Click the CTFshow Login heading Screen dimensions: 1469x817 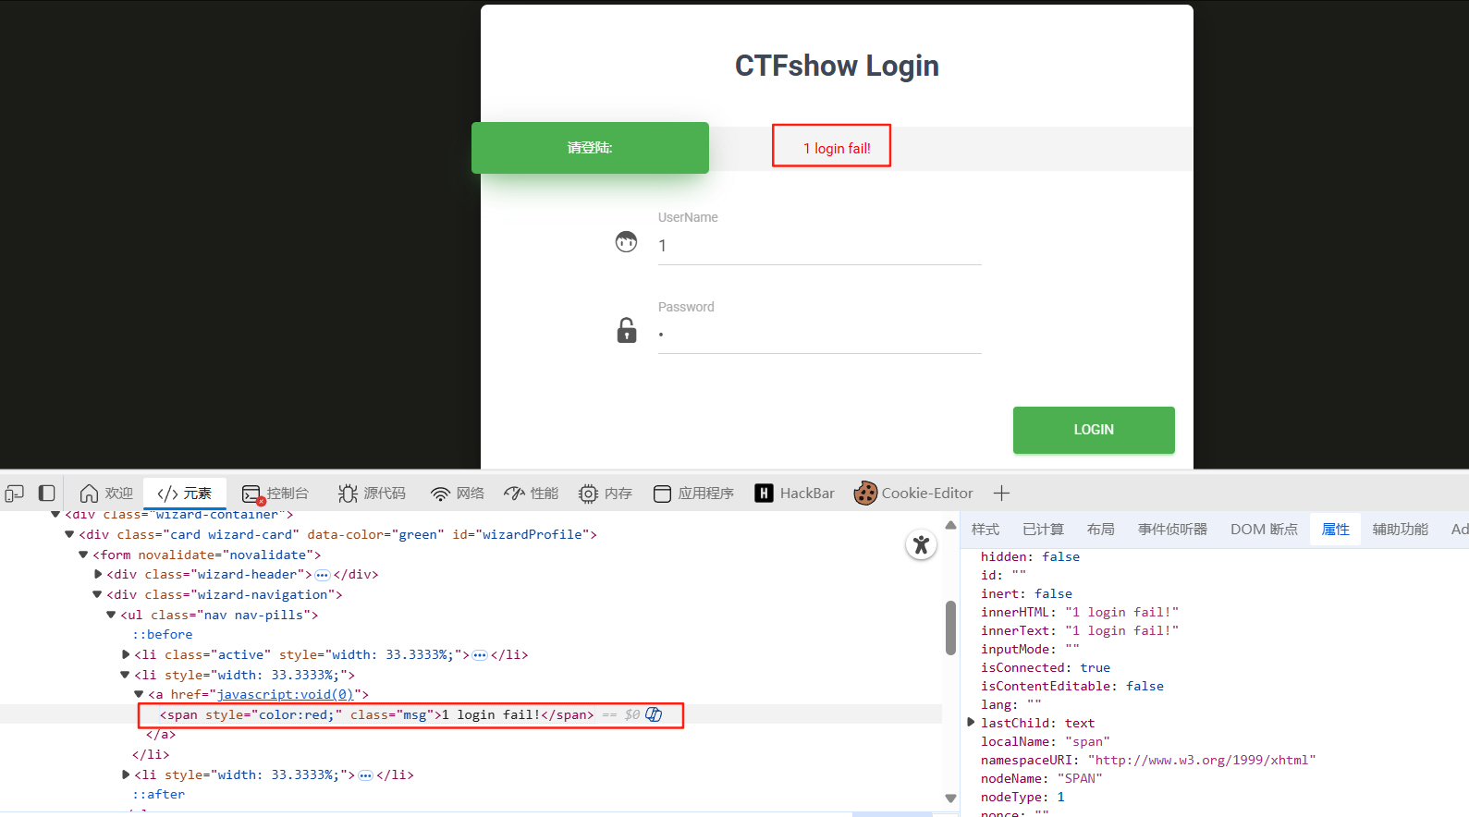coord(837,66)
